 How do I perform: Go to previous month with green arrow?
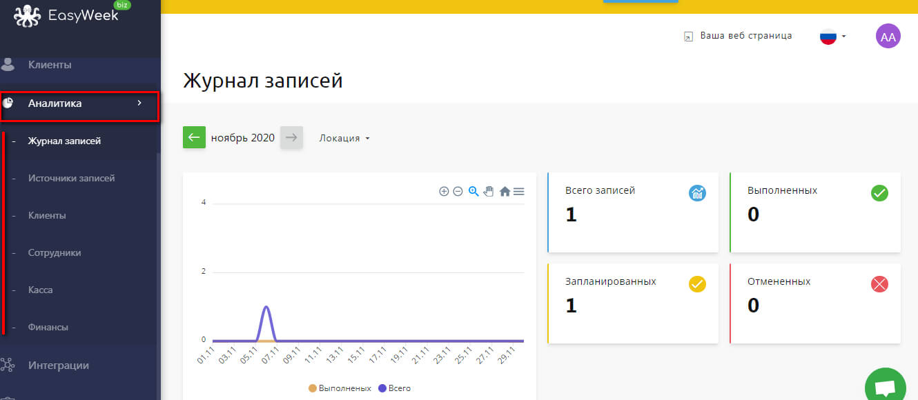click(194, 137)
